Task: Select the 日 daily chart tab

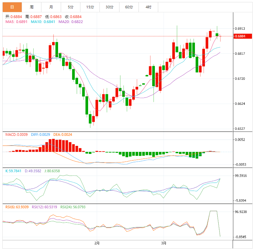Action: [12, 7]
